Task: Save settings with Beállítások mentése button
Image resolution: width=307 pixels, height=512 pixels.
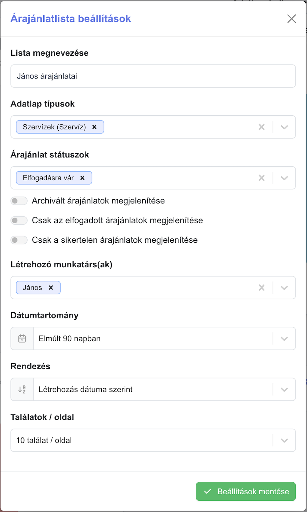Action: pyautogui.click(x=246, y=492)
